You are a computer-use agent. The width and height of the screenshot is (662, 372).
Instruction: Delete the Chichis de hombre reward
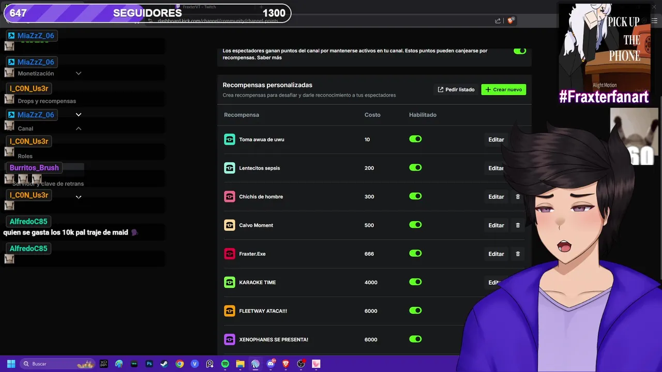(518, 197)
